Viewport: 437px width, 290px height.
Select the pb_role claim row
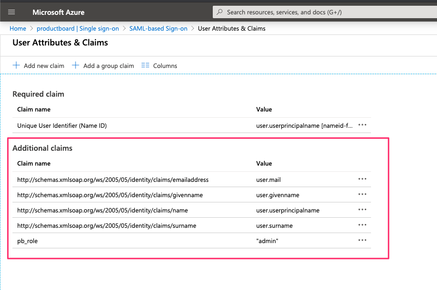click(x=27, y=241)
